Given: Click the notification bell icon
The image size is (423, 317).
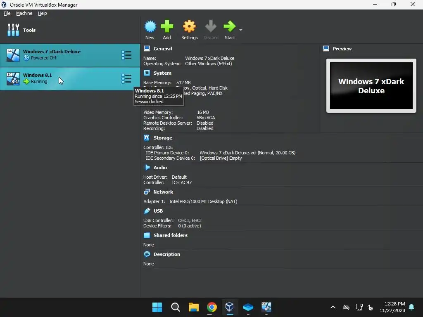Looking at the screenshot, I should pos(412,307).
